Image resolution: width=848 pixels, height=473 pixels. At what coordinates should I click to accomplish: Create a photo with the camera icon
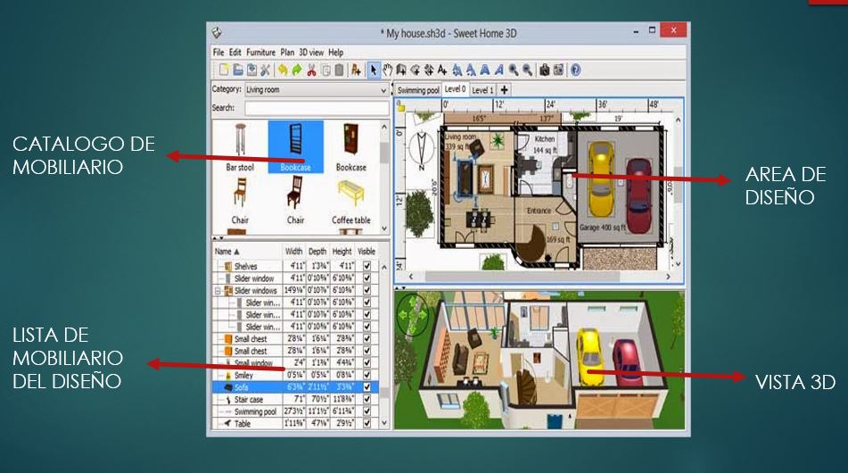point(545,70)
